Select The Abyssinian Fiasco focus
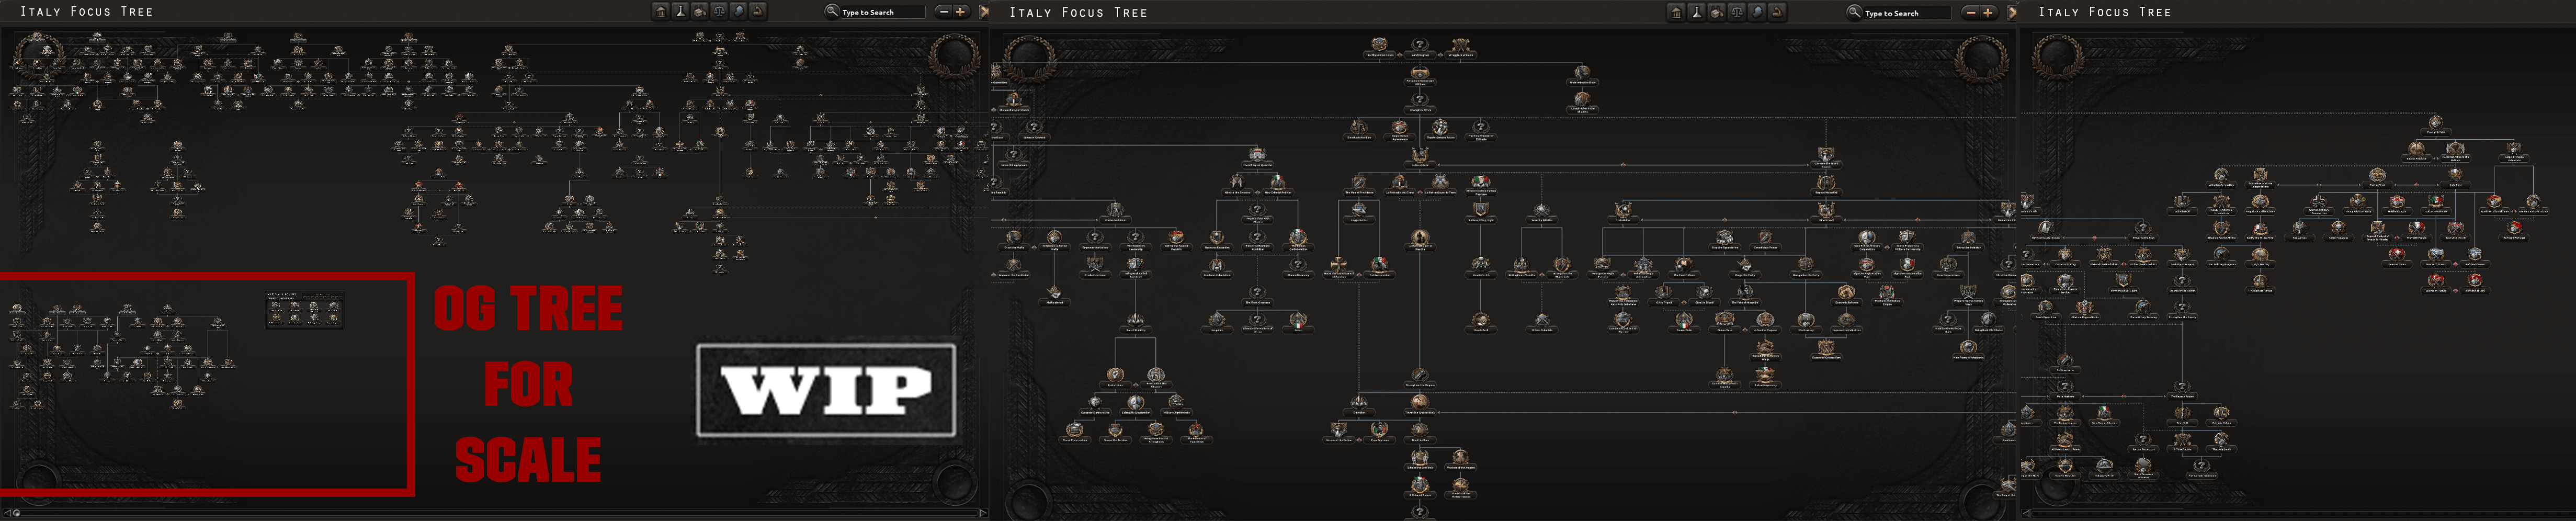This screenshot has width=2576, height=521. click(x=1380, y=49)
